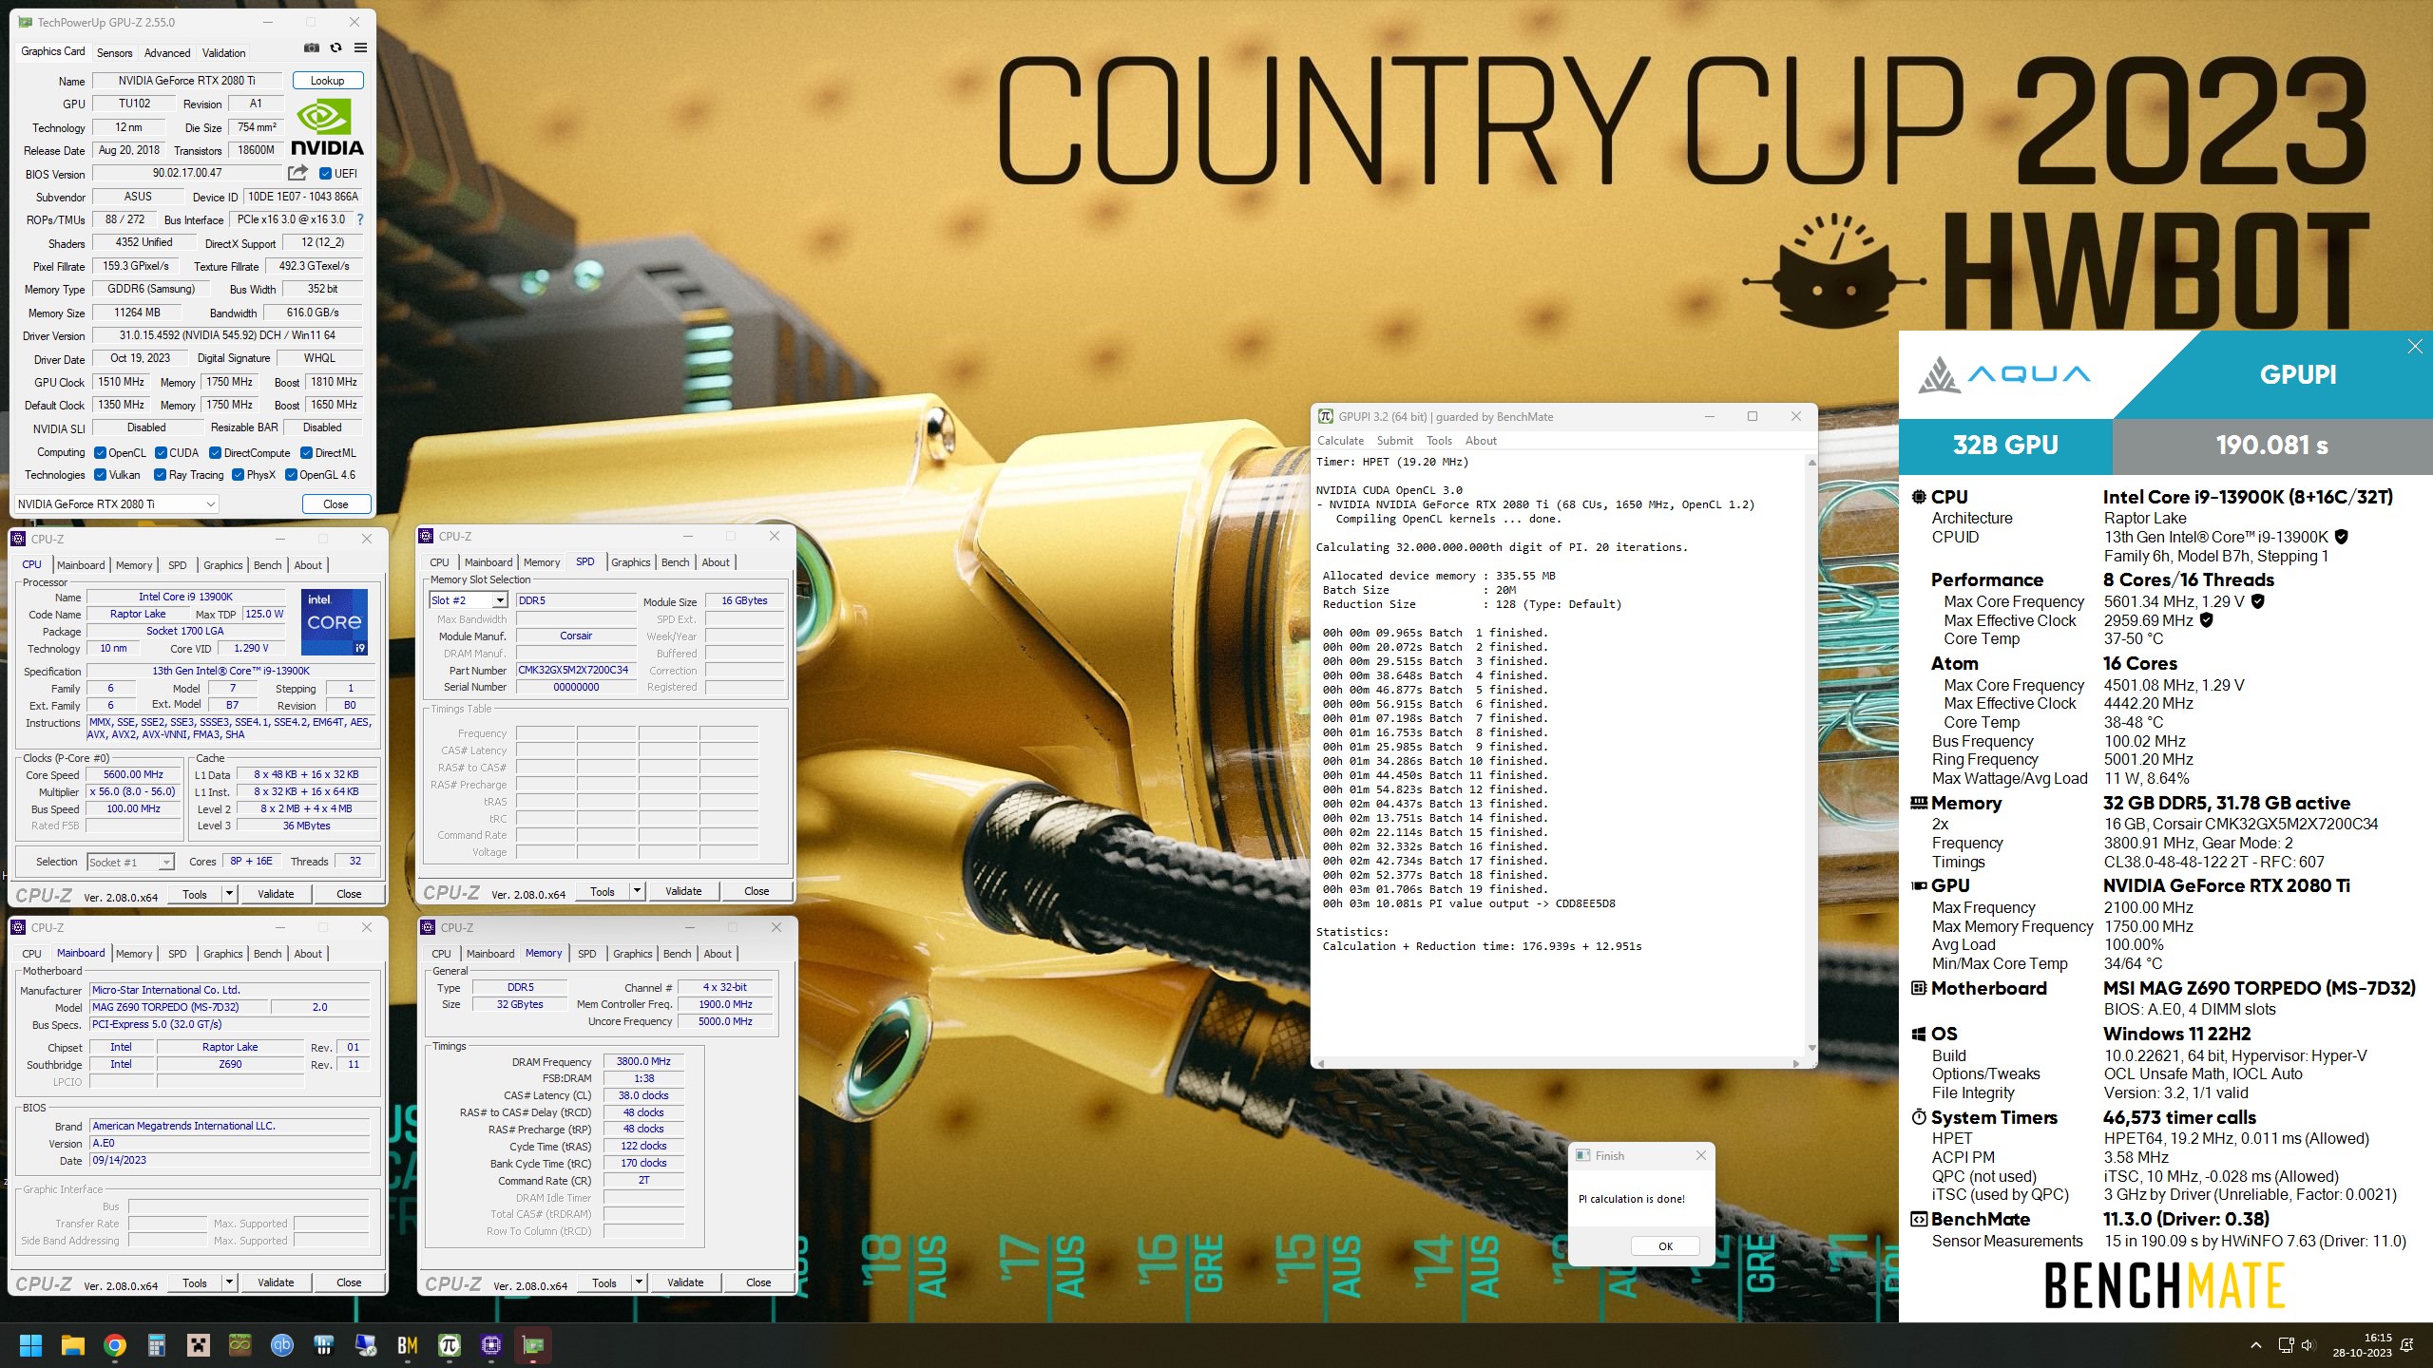Click the Lookup button in GPU-Z
2433x1368 pixels.
pyautogui.click(x=327, y=81)
